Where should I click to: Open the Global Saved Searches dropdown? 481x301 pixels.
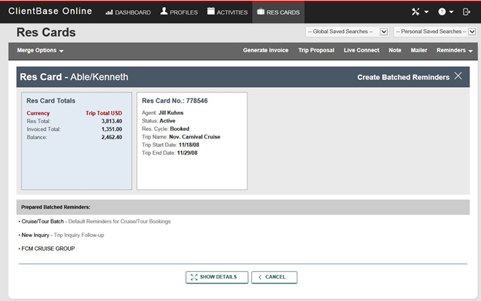click(347, 32)
